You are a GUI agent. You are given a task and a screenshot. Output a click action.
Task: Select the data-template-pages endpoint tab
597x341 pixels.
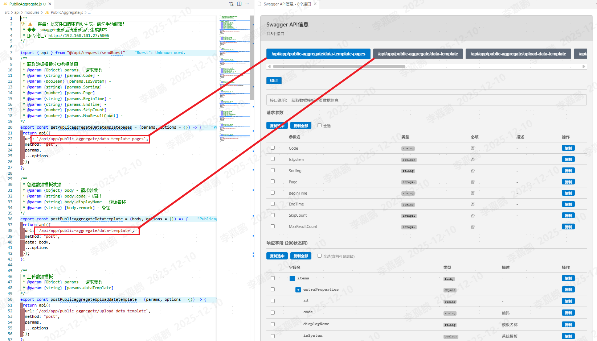click(318, 54)
